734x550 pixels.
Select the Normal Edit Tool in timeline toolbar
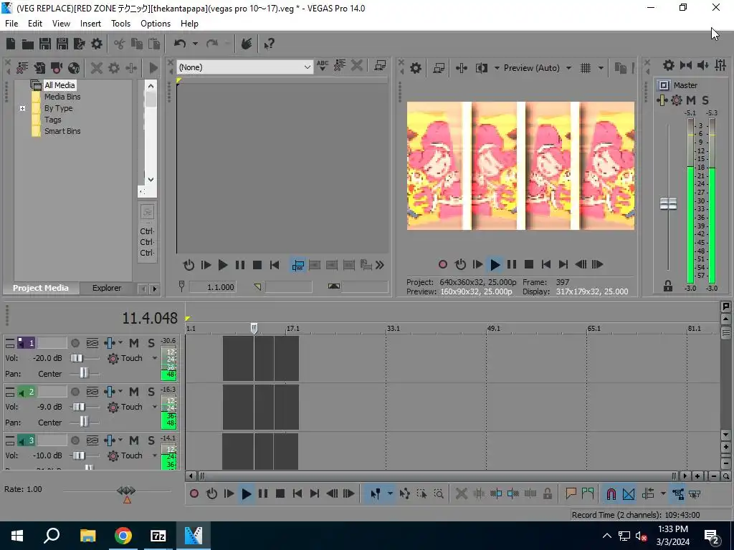[376, 493]
